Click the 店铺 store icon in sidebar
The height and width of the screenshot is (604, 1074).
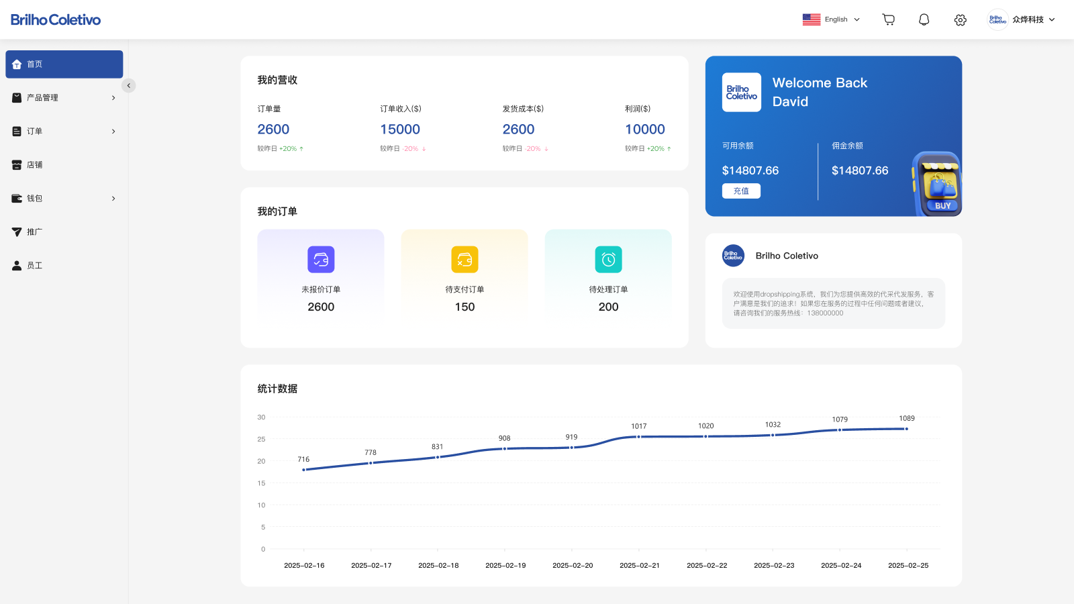pos(16,164)
